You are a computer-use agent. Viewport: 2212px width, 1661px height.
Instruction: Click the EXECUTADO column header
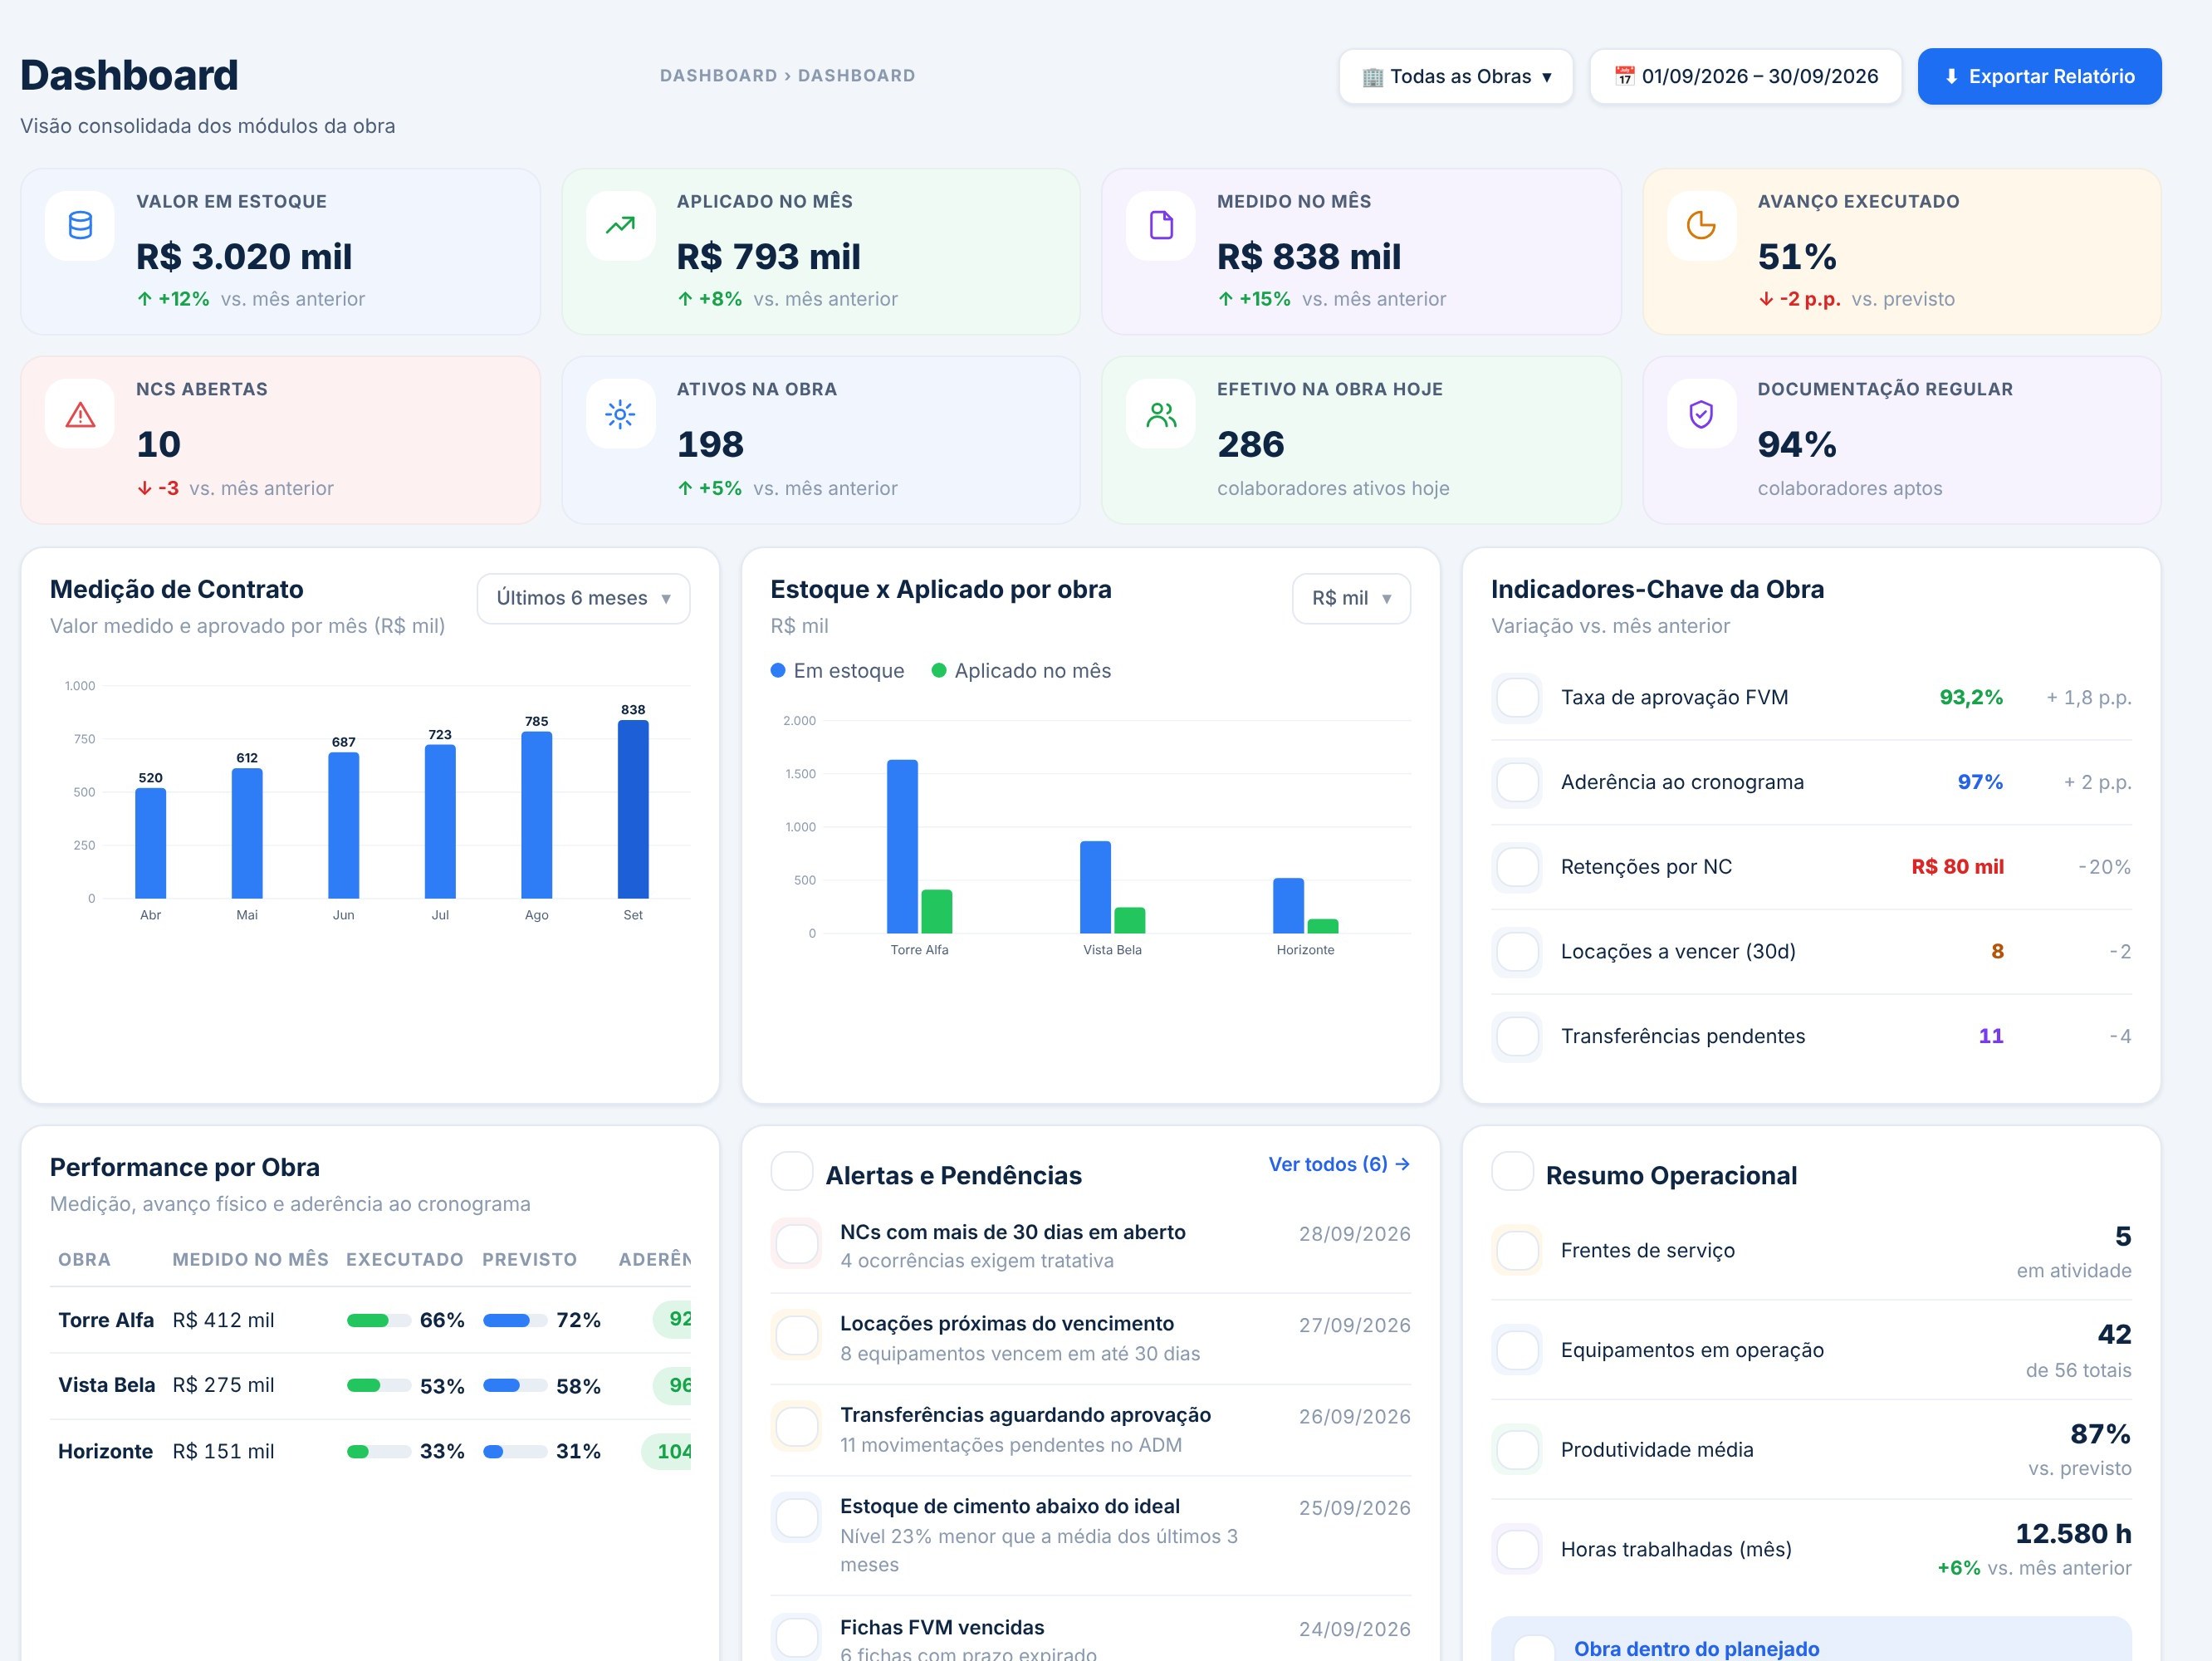pyautogui.click(x=405, y=1260)
